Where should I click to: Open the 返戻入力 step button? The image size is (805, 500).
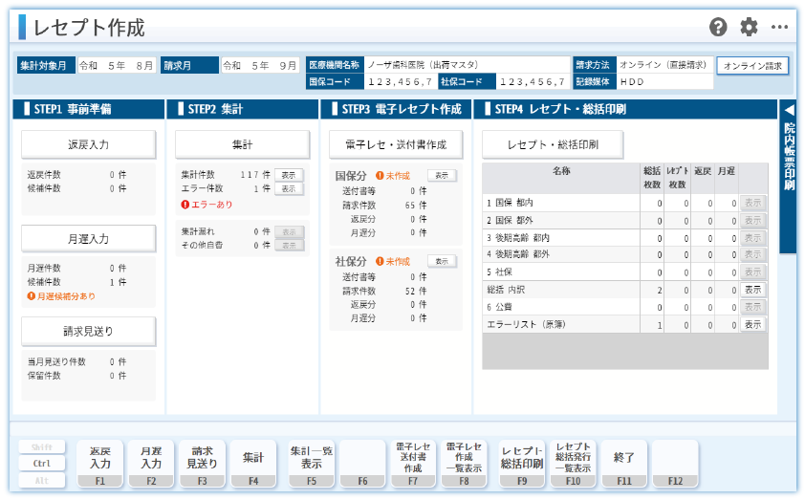pyautogui.click(x=88, y=144)
